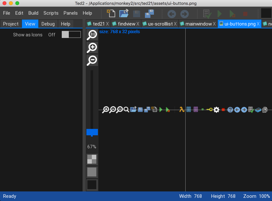The width and height of the screenshot is (272, 201).
Task: Click the New File toolbar icon
Action: point(111,13)
